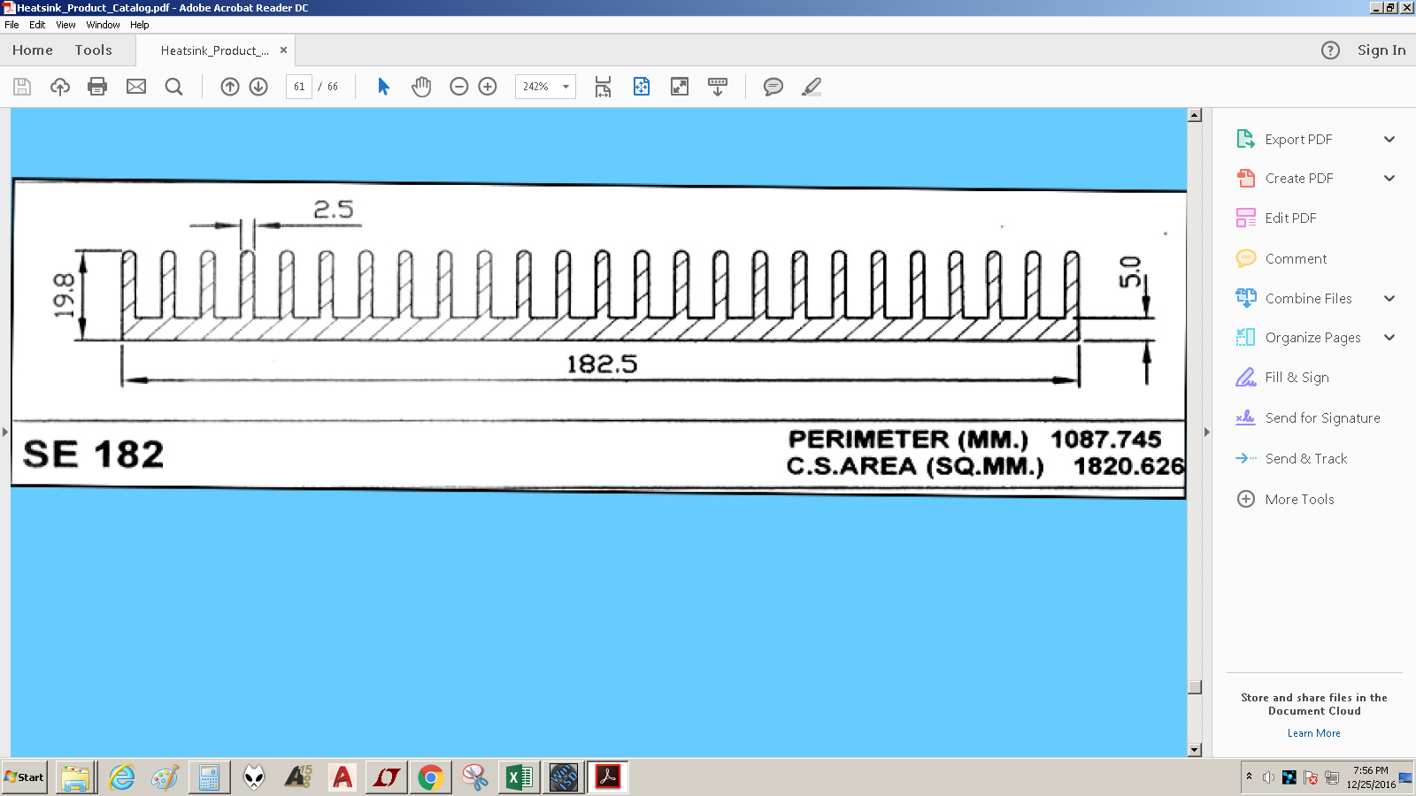Expand the Create PDF chevron
Viewport: 1416px width, 796px height.
point(1389,179)
